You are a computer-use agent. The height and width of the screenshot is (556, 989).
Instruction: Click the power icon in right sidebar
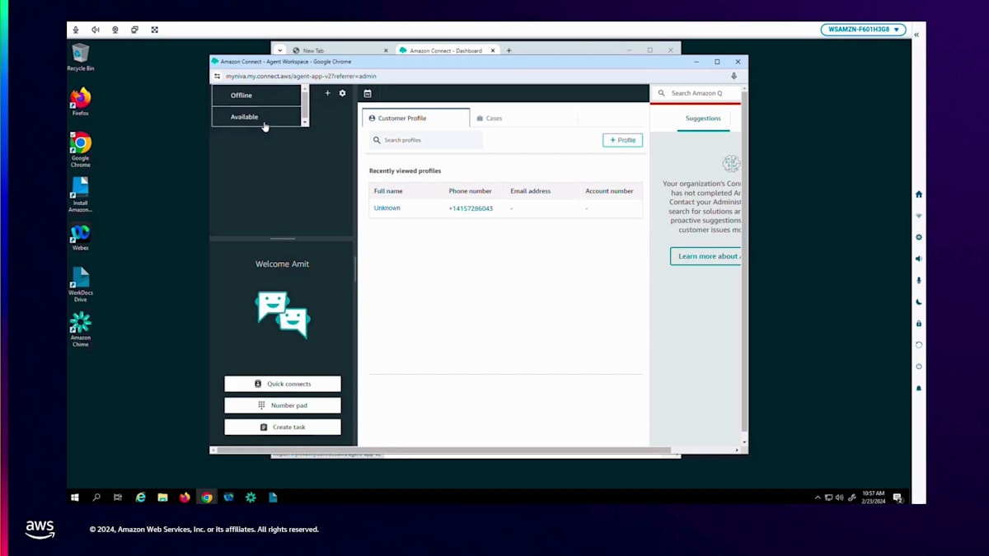pos(919,367)
